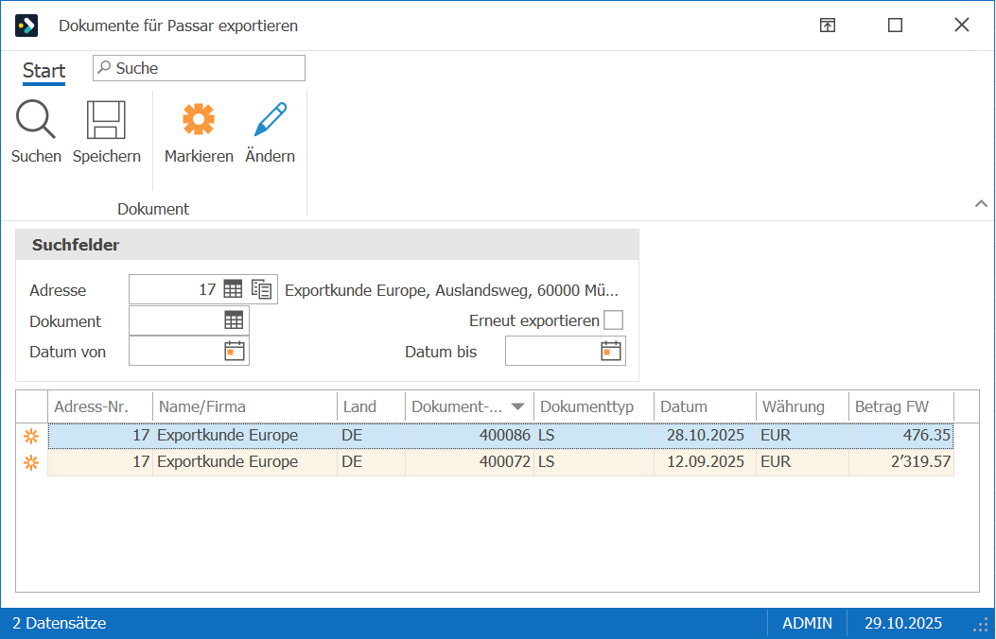Screen dimensions: 996x639
Task: Click the date 12.09.2025 in the table
Action: 705,462
